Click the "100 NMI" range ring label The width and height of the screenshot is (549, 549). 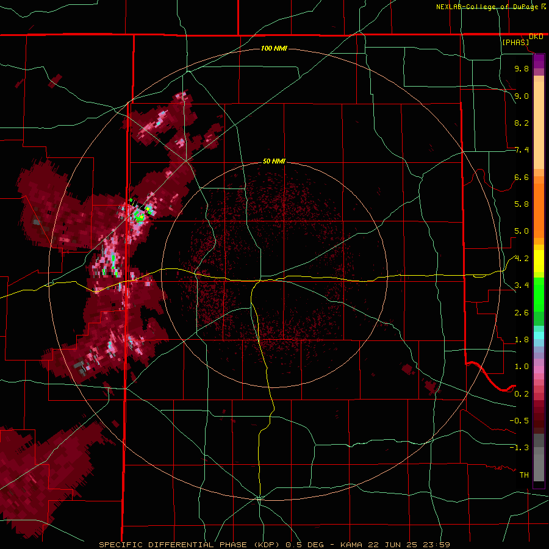[274, 48]
